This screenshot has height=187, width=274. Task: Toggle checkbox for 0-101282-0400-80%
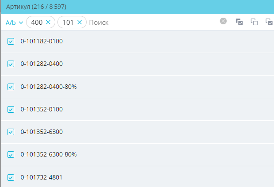[x=11, y=87]
